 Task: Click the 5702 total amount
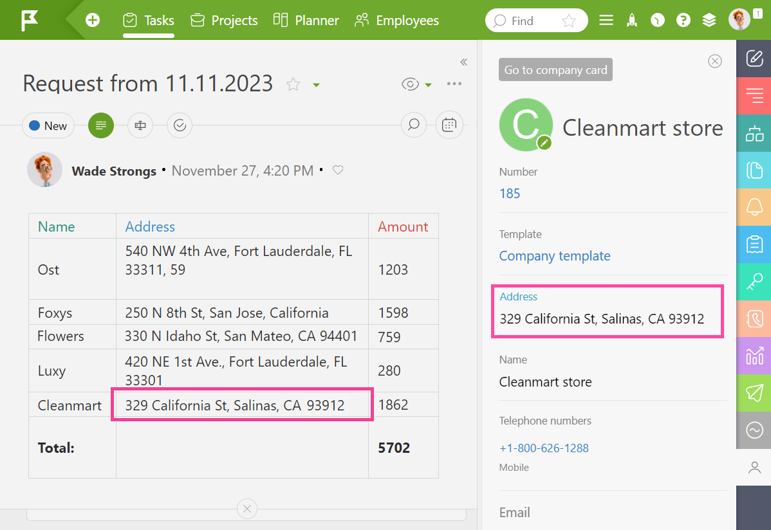tap(394, 448)
